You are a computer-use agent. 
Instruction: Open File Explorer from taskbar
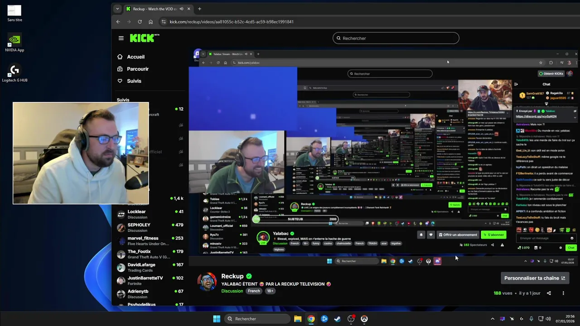pyautogui.click(x=298, y=319)
